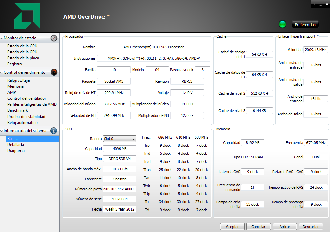The height and width of the screenshot is (232, 330).
Task: Click the Ancho de banda máx. 10.7 GB/s field
Action: click(x=120, y=169)
